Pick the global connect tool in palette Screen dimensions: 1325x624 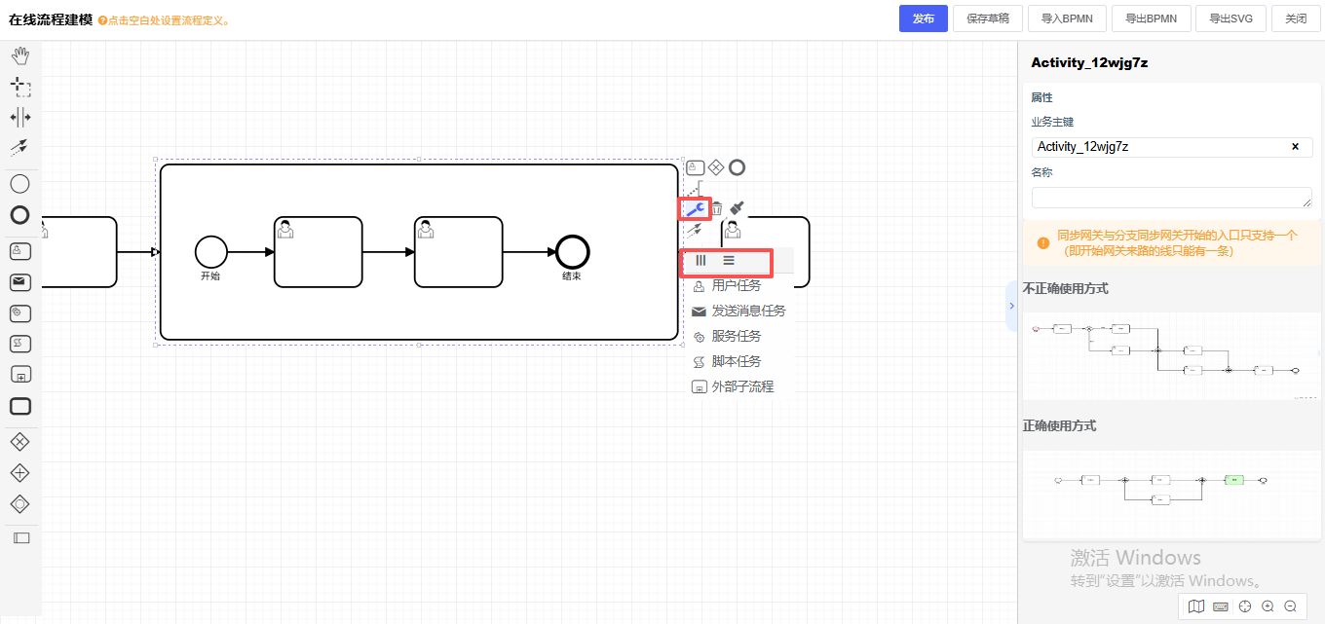coord(19,148)
